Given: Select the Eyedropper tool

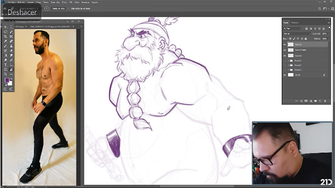Looking at the screenshot, I should pyautogui.click(x=6, y=41).
